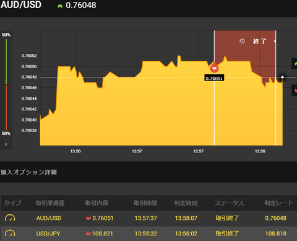Viewport: 297px width, 241px height.
Task: Click the 購入オプション詳細 section title
Action: 28,172
